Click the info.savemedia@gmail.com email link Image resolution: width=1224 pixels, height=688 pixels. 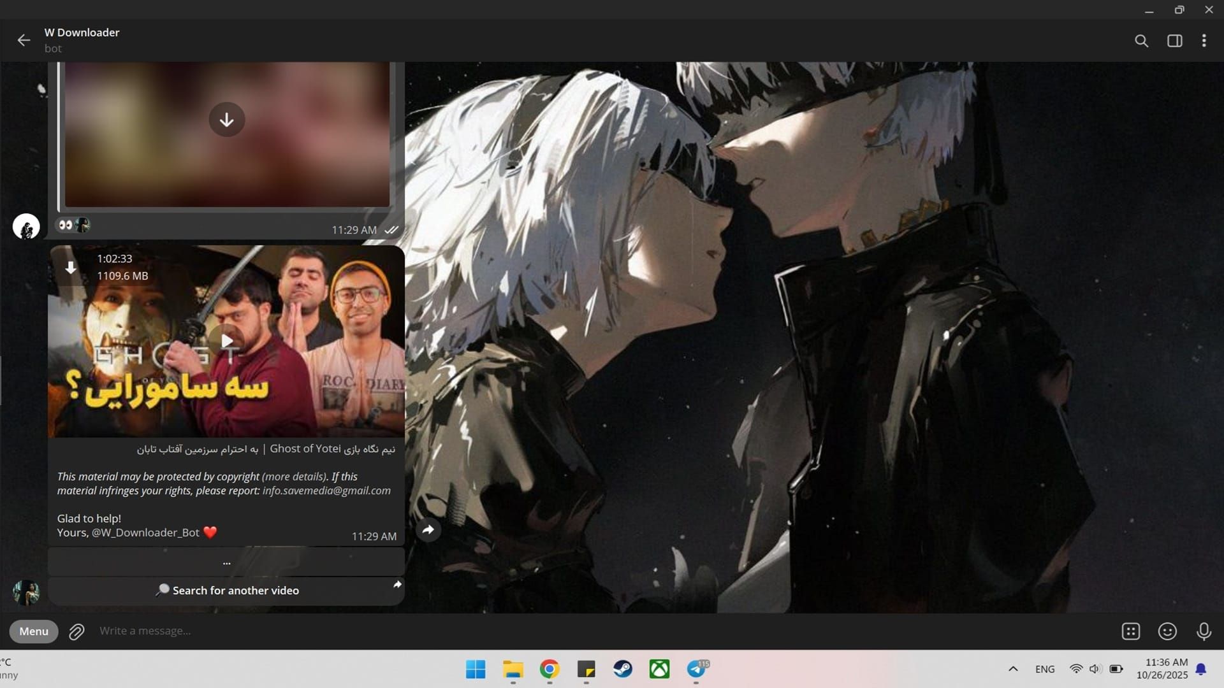326,491
